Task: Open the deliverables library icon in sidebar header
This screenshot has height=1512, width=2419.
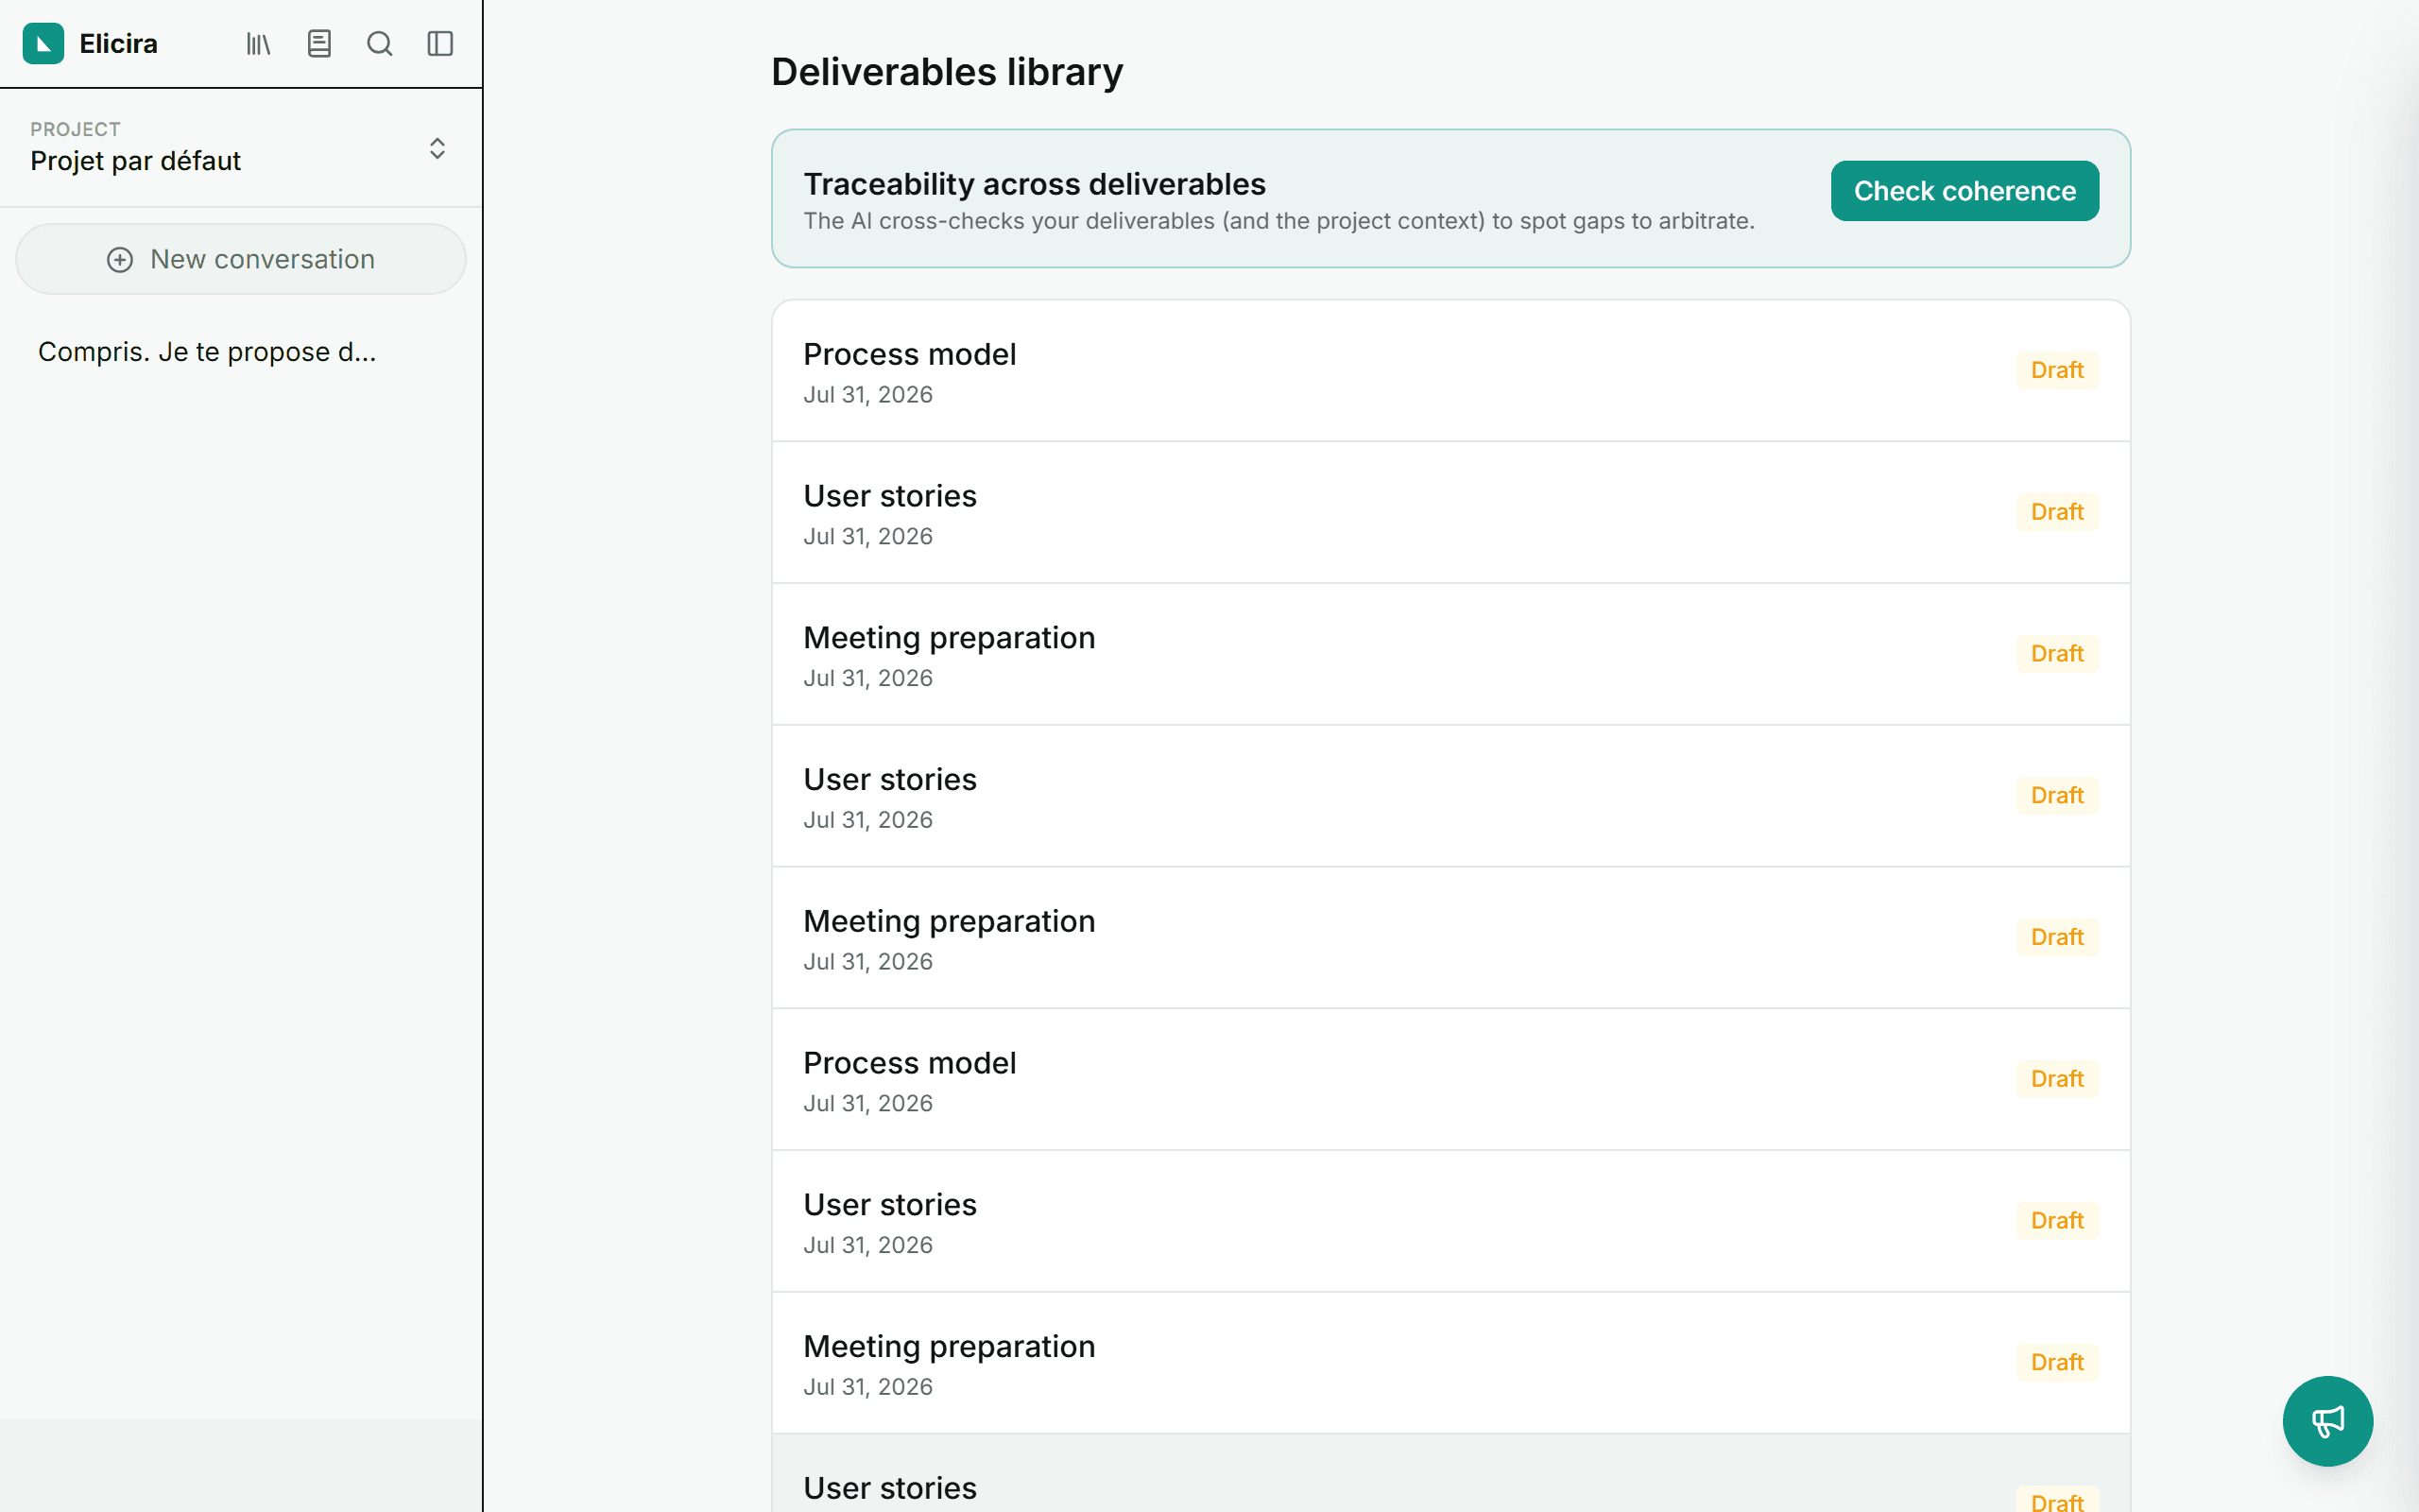Action: pos(259,43)
